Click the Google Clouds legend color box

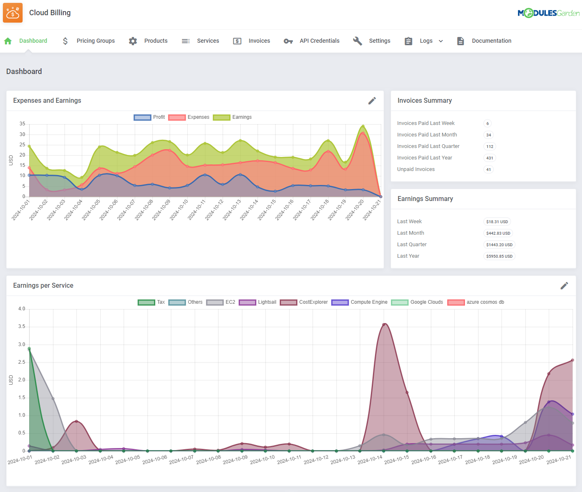[x=400, y=303]
